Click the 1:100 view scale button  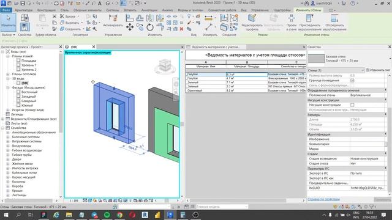[73, 200]
